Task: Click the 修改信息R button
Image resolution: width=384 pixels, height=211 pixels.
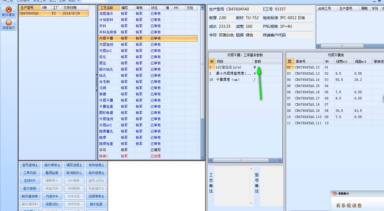Action: point(96,173)
